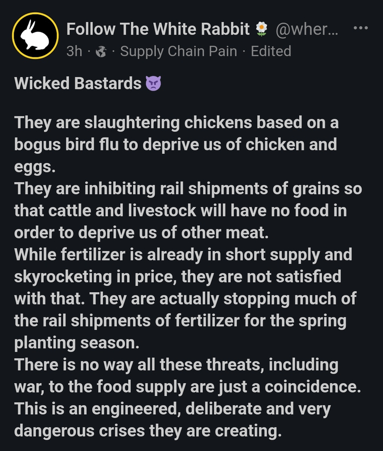Open the white rabbit profile avatar
This screenshot has height=451, width=383.
[35, 36]
